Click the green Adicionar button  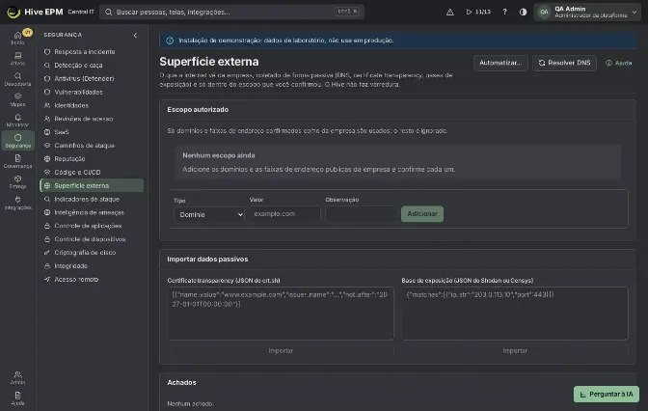click(x=422, y=214)
